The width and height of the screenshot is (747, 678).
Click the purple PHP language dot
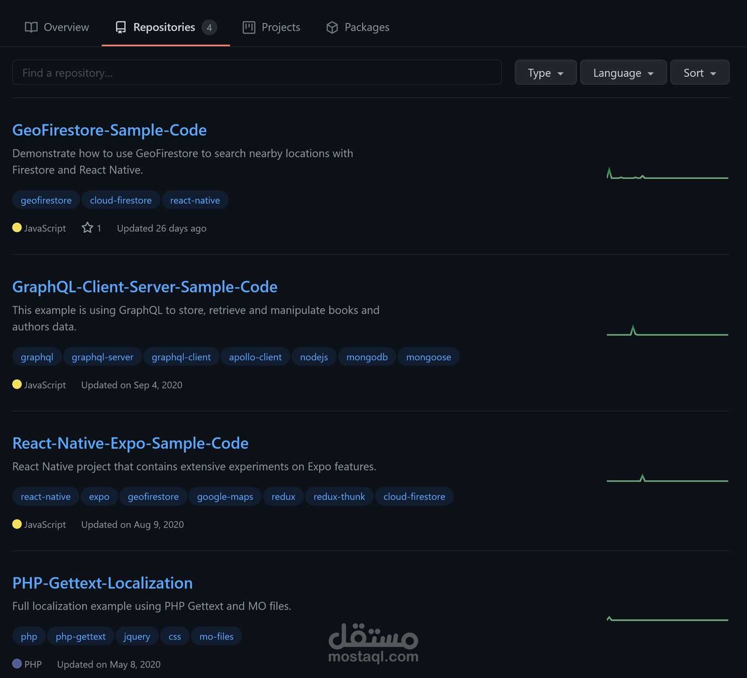(17, 664)
